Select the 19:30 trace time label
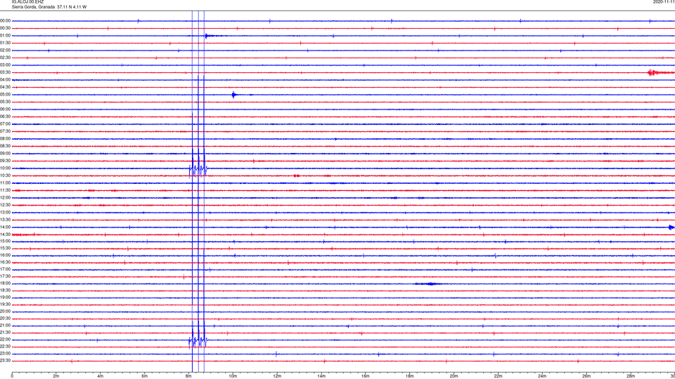675x379 pixels. tap(5, 304)
